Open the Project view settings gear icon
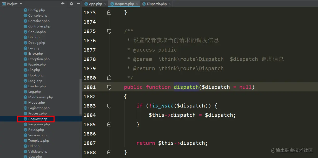Image resolution: width=318 pixels, height=158 pixels. point(71,4)
